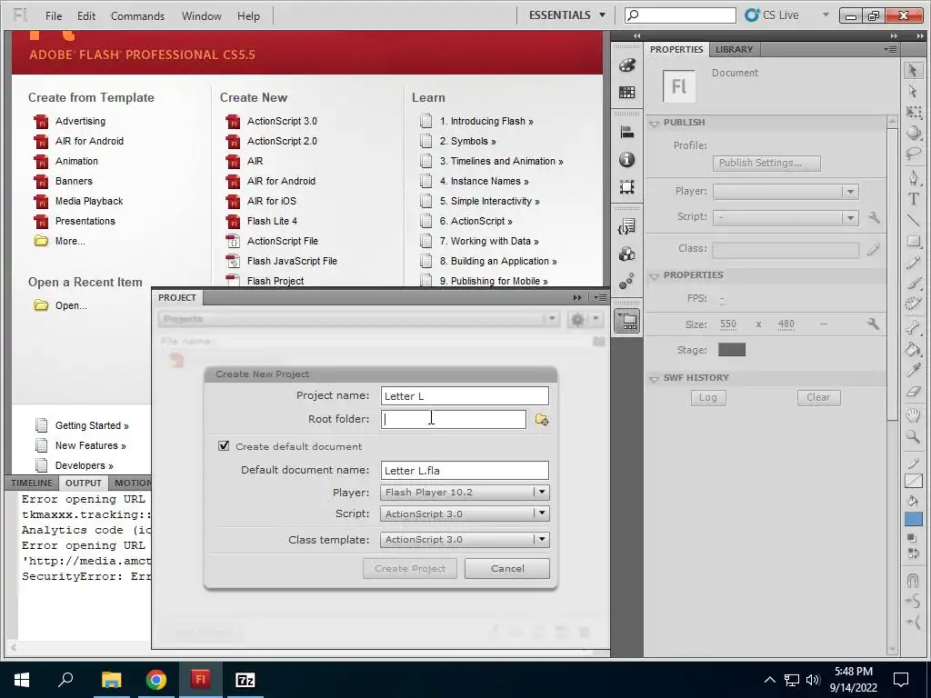Open the Player dropdown in Create New Project

(465, 492)
